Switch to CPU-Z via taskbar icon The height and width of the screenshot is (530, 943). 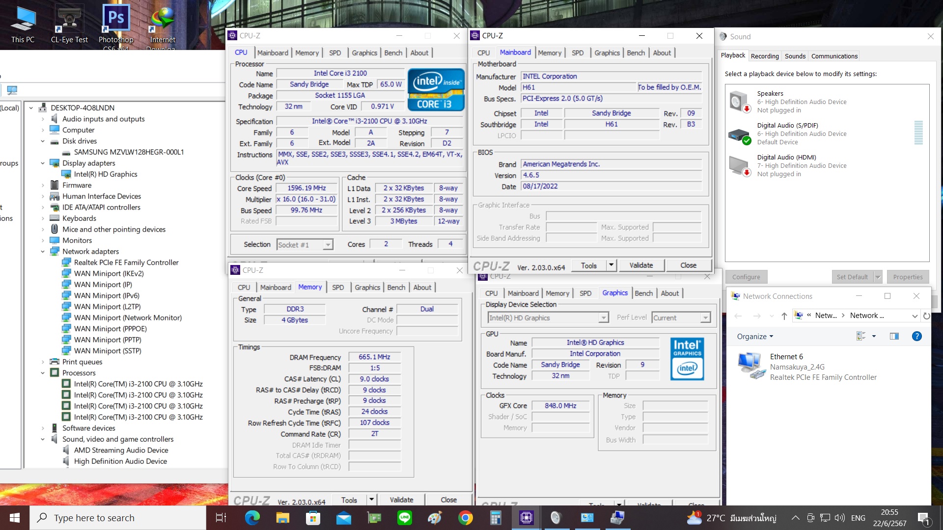point(526,518)
